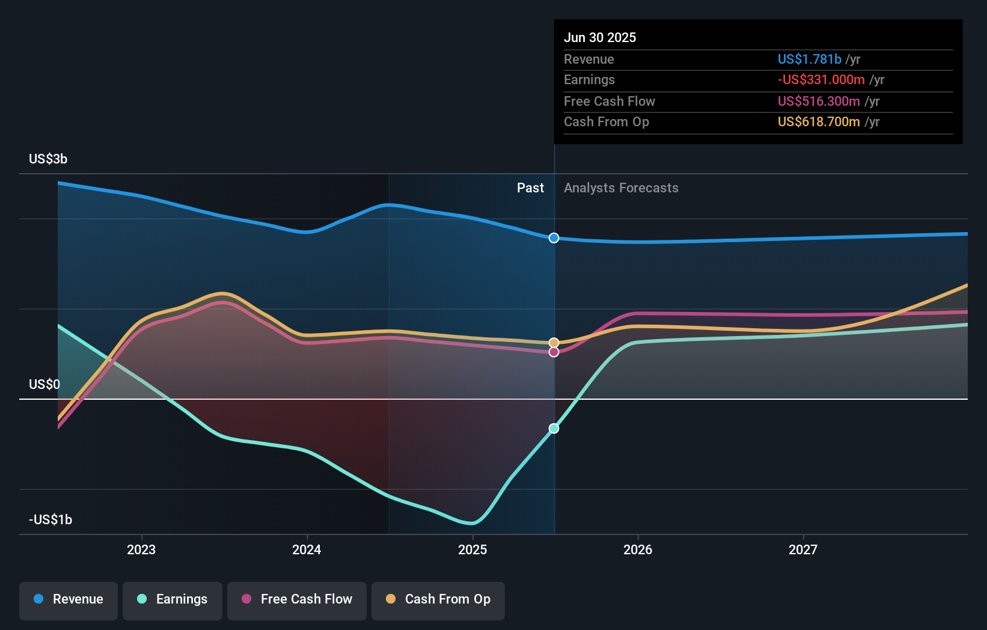This screenshot has width=987, height=630.
Task: Switch to the Past section of the chart
Action: [530, 188]
